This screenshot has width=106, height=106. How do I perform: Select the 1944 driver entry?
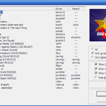59,44
